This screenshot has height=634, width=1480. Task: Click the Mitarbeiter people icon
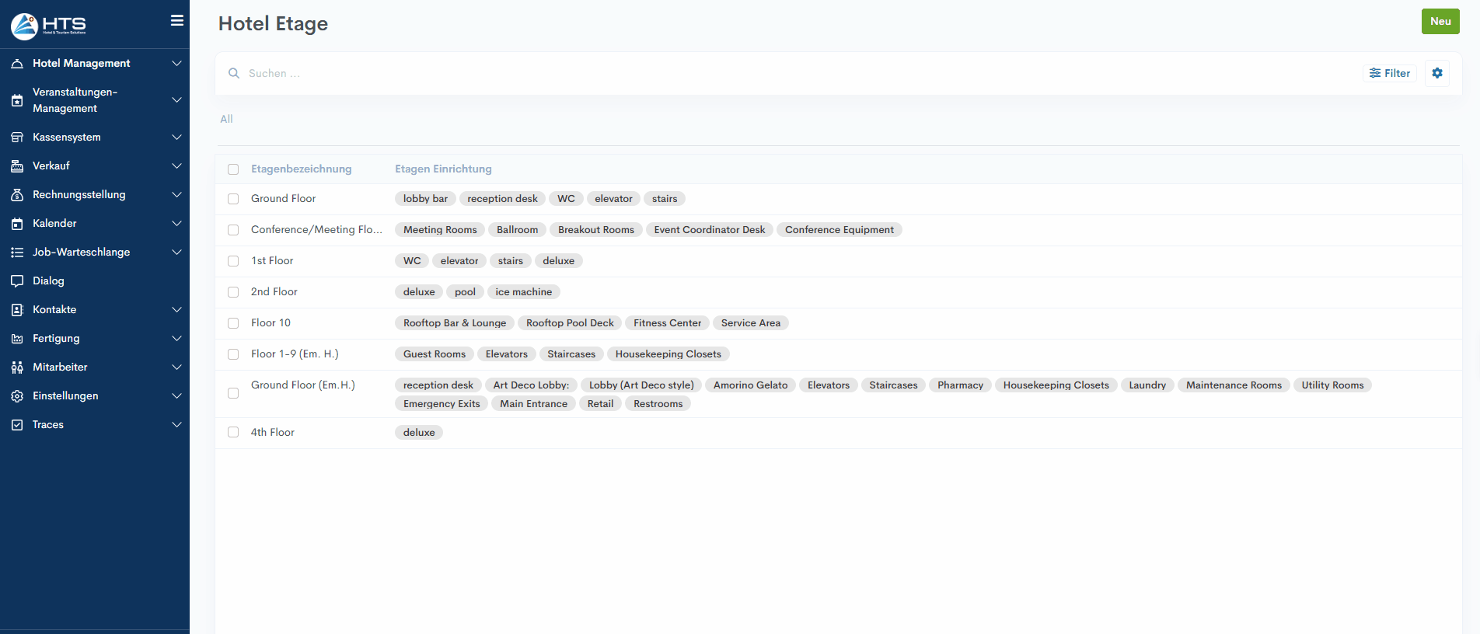click(17, 368)
